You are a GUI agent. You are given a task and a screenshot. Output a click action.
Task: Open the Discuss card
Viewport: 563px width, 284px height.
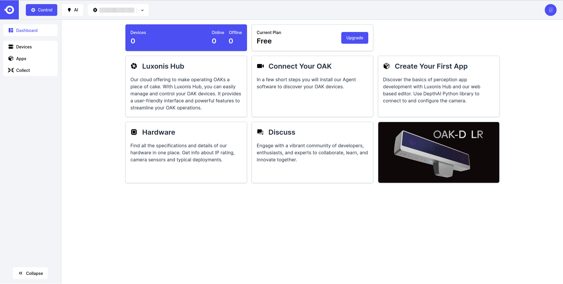[312, 152]
